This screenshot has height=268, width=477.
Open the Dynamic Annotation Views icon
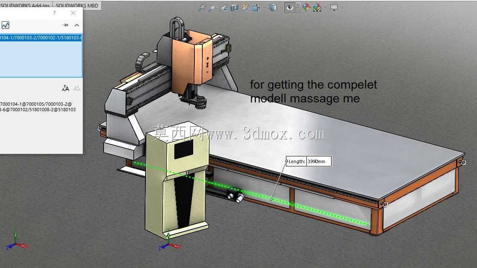(x=245, y=8)
